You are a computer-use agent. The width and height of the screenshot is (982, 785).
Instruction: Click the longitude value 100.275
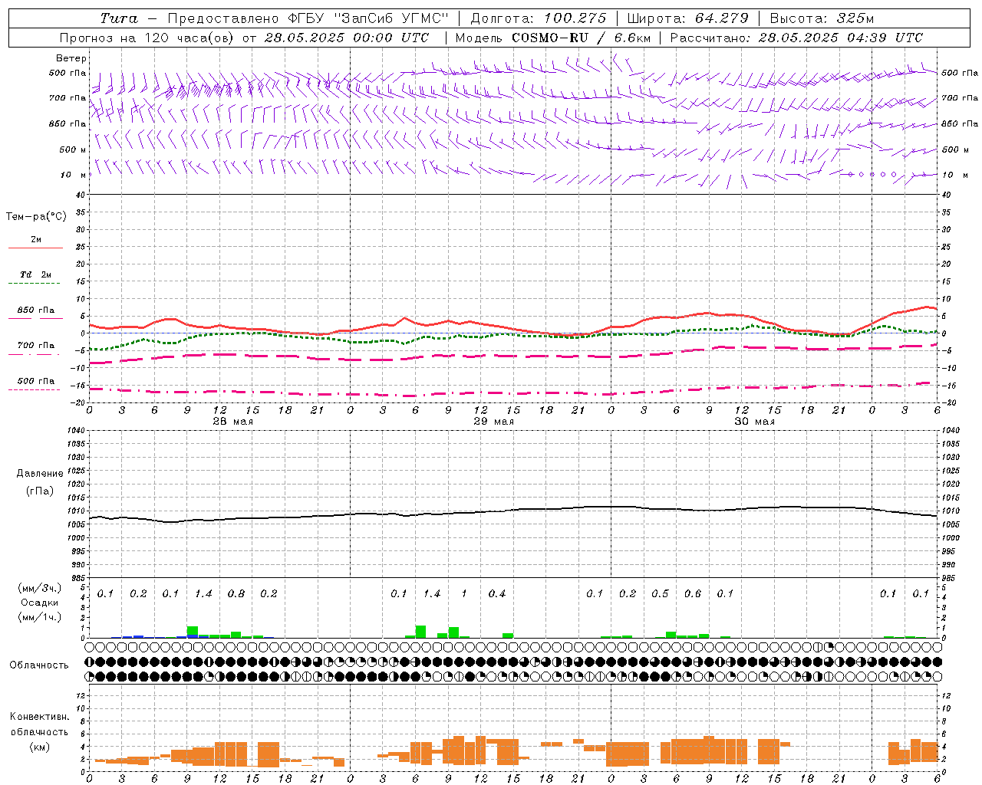(575, 18)
